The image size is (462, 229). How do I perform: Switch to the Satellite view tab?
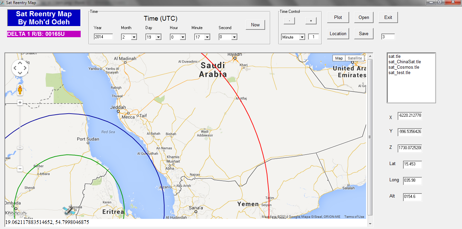pyautogui.click(x=355, y=58)
